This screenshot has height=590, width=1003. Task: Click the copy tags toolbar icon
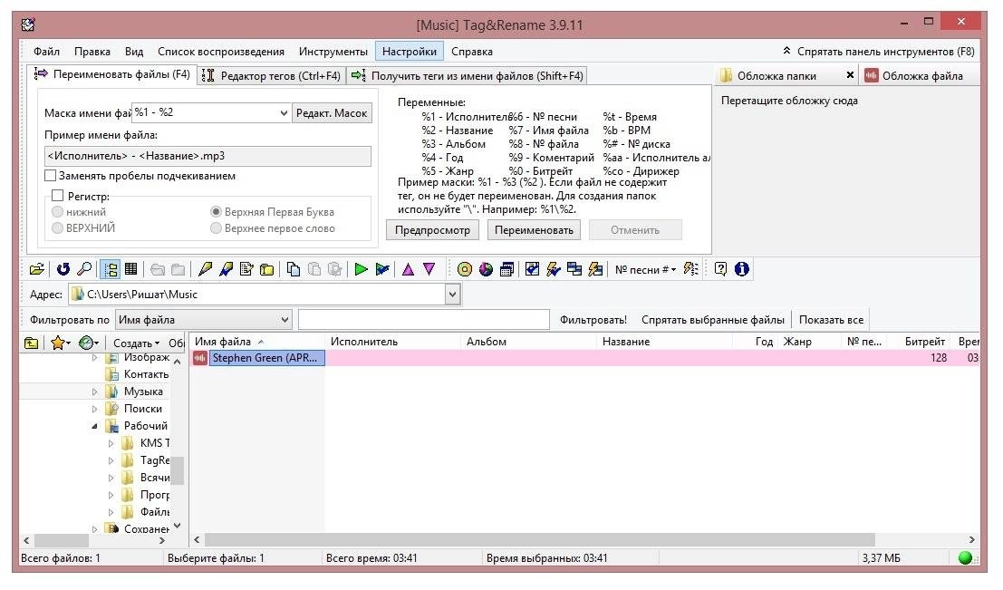pyautogui.click(x=294, y=269)
